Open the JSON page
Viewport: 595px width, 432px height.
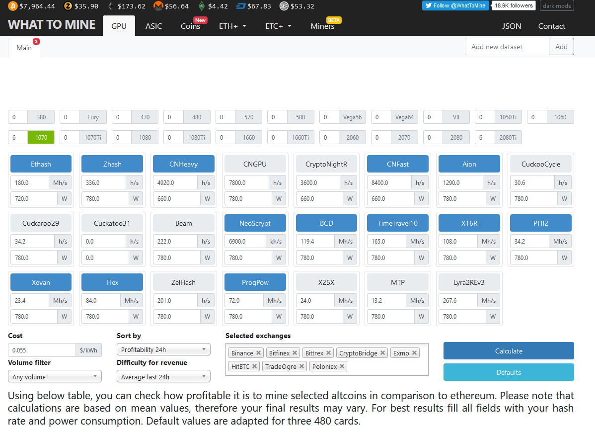click(x=512, y=26)
